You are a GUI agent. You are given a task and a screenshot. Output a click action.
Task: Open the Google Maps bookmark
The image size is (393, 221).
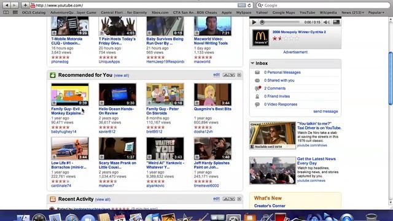pyautogui.click(x=284, y=12)
